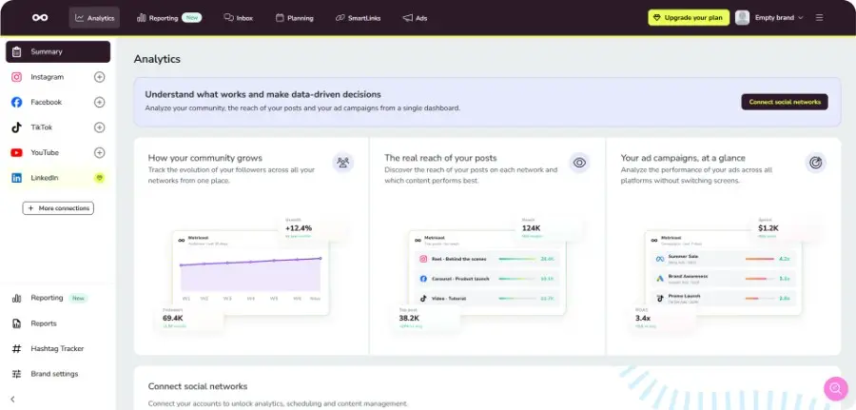Viewport: 856px width, 410px height.
Task: Click the Planning calendar icon
Action: click(x=280, y=18)
